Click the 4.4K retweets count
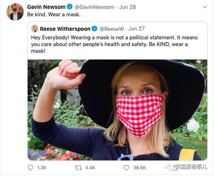Image resolution: width=214 pixels, height=176 pixels. (x=90, y=168)
